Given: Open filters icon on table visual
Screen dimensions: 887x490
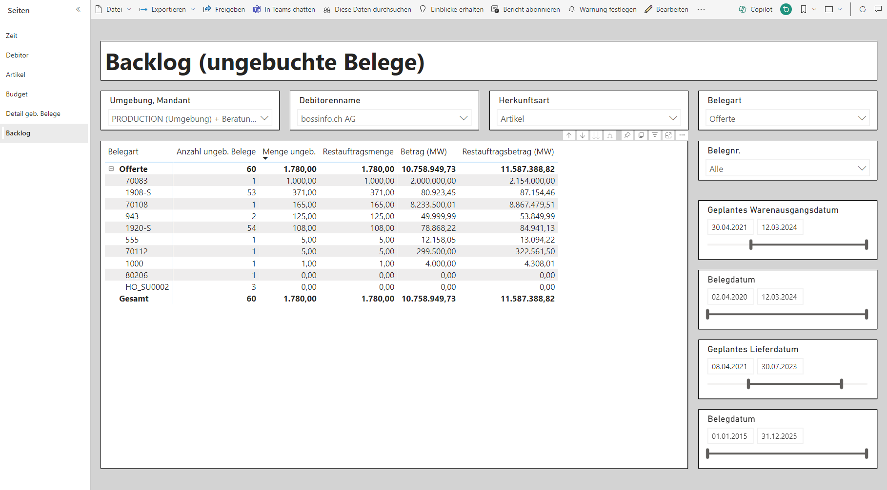Looking at the screenshot, I should (x=655, y=135).
